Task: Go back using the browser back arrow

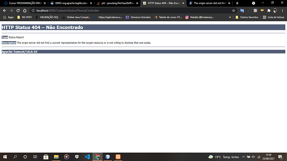Action: point(5,11)
